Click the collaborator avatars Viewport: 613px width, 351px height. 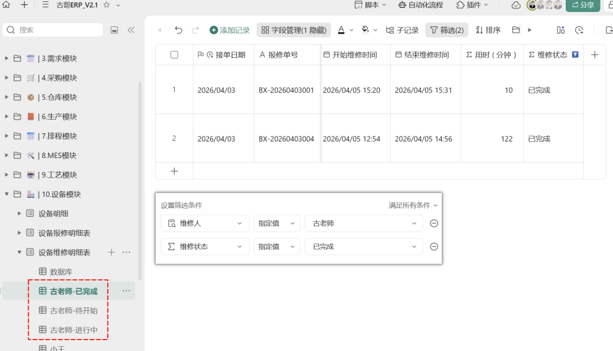(544, 5)
